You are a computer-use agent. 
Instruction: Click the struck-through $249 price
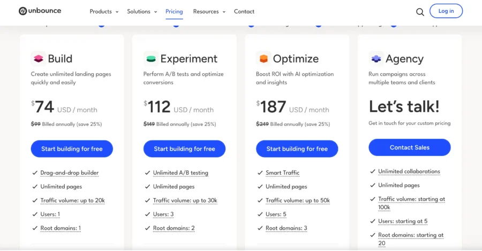(262, 124)
